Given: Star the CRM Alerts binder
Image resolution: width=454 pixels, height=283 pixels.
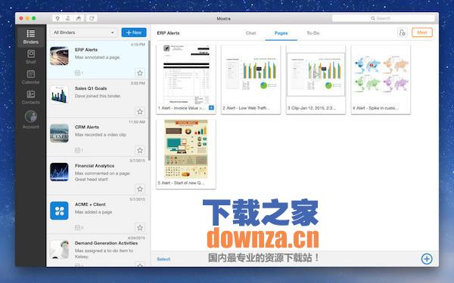Looking at the screenshot, I should pos(140,150).
